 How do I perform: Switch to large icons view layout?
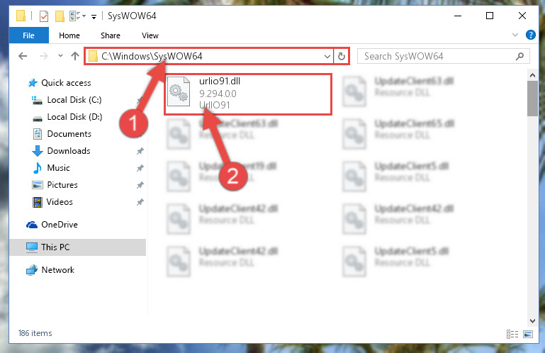tap(527, 334)
